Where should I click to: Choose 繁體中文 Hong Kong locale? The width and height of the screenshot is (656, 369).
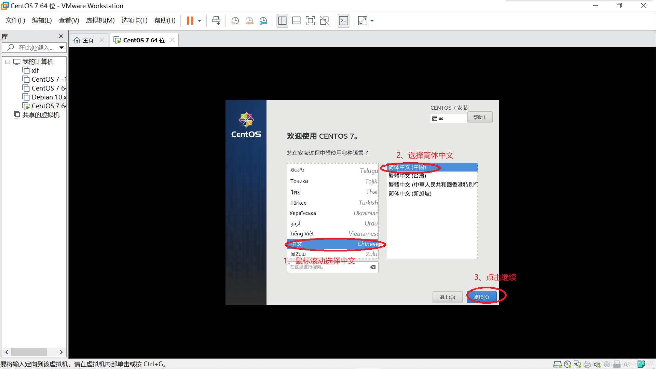coord(432,184)
